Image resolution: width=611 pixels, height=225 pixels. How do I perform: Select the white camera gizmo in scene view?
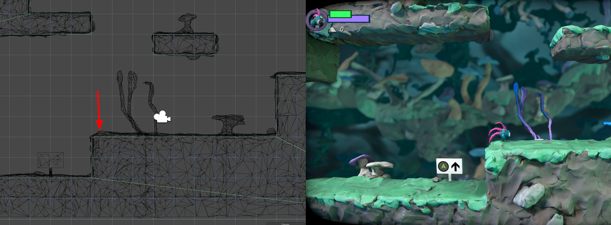point(161,117)
